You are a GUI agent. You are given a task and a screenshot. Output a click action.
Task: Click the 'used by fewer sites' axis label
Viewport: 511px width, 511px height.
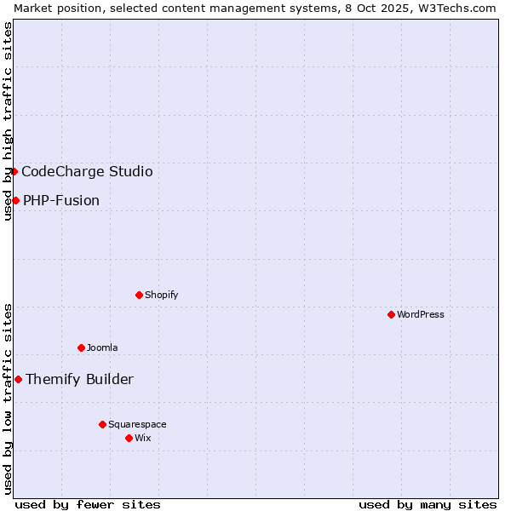[88, 504]
